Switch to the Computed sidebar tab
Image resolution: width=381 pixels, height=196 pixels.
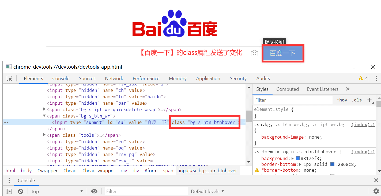tap(288, 89)
